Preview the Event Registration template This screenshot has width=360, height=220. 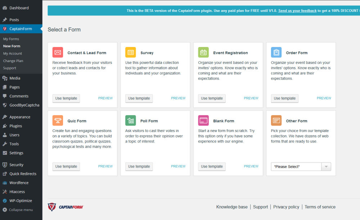pos(251,98)
